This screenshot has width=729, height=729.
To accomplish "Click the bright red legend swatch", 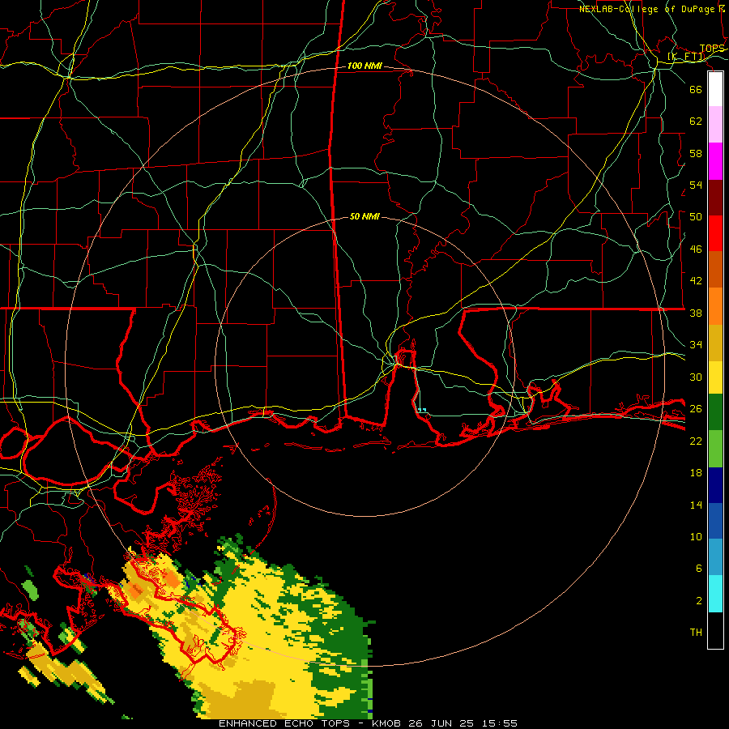I will click(x=715, y=233).
